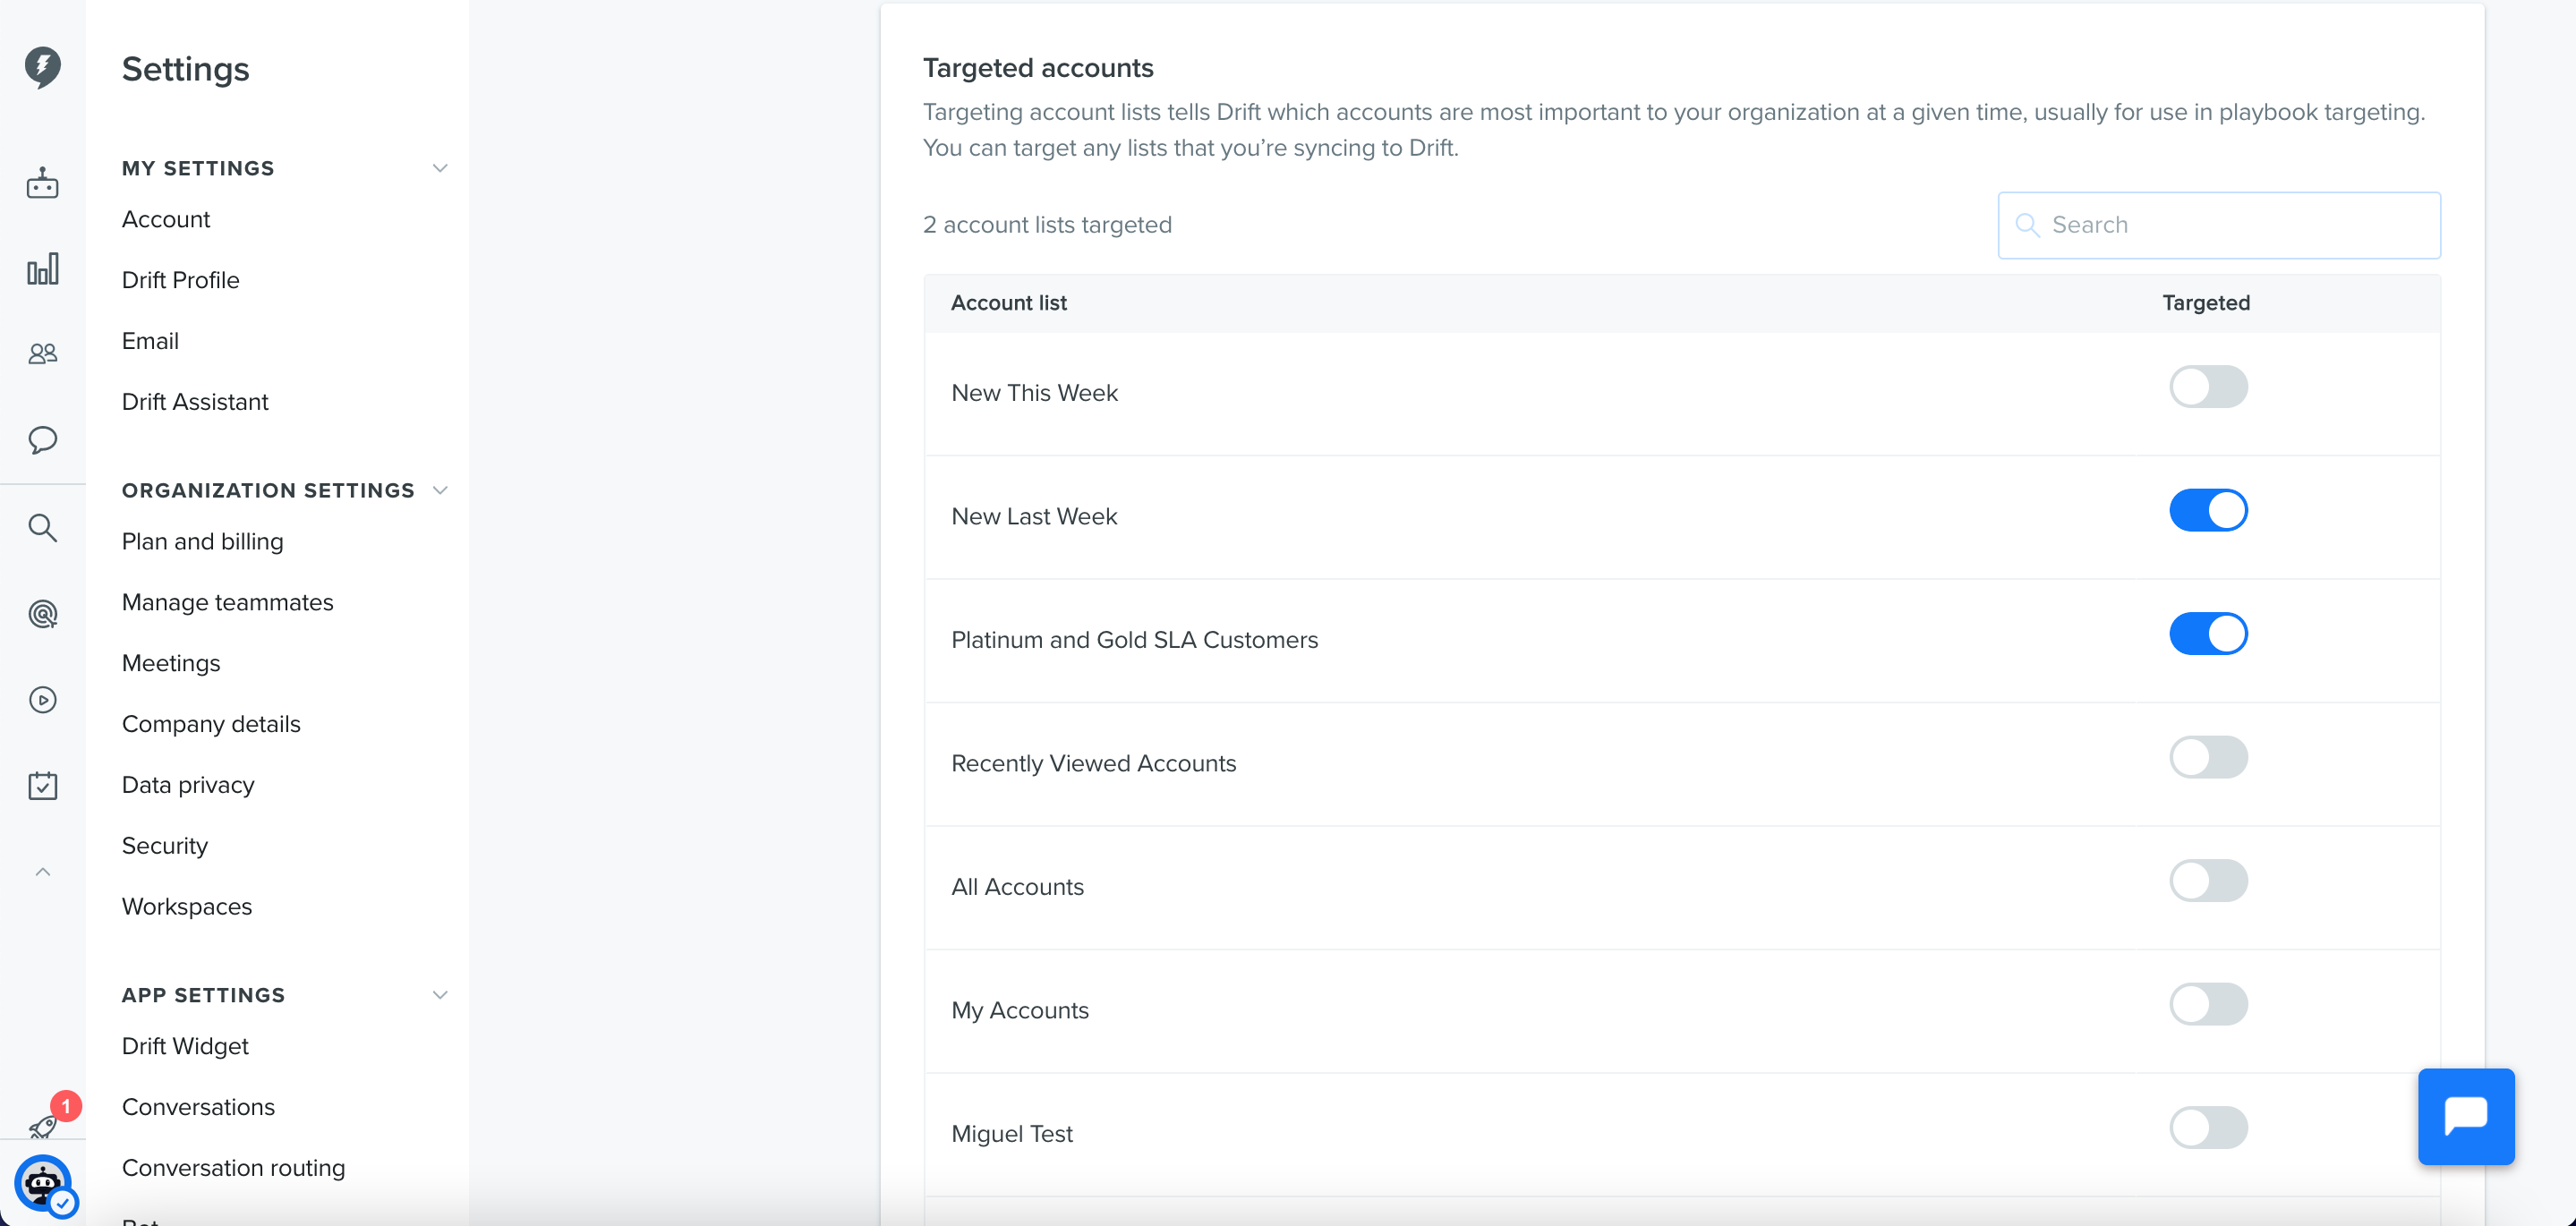Open the conversations speech bubble icon
Viewport: 2576px width, 1226px height.
42,440
